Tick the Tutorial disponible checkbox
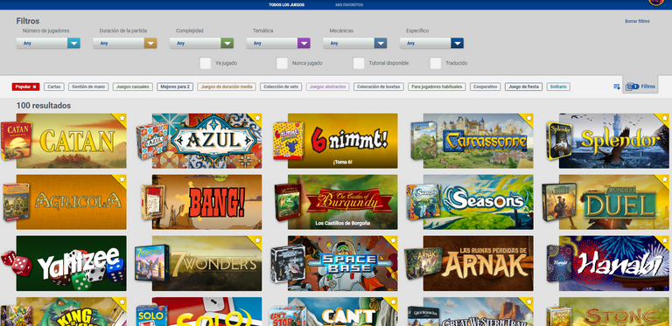The image size is (672, 326). [359, 63]
